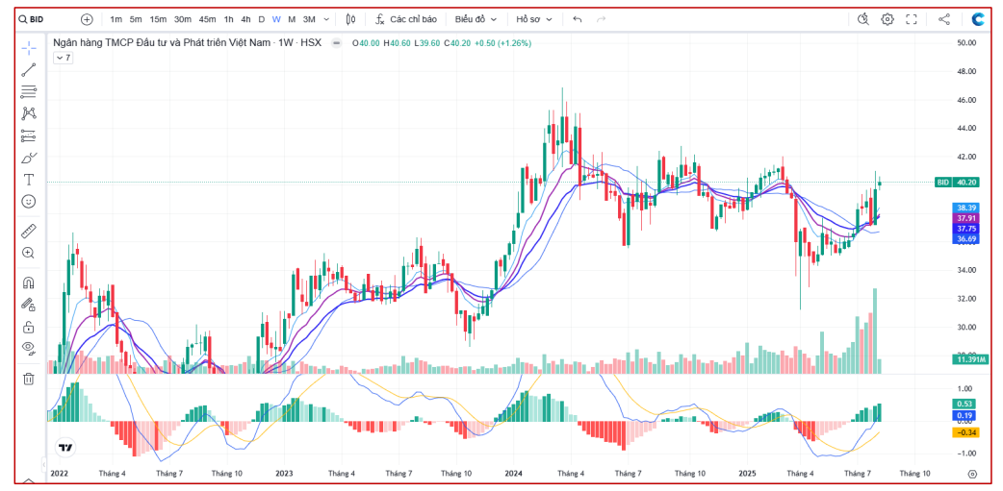Click the MACD histogram value 0.53
This screenshot has height=491, width=1003.
965,404
